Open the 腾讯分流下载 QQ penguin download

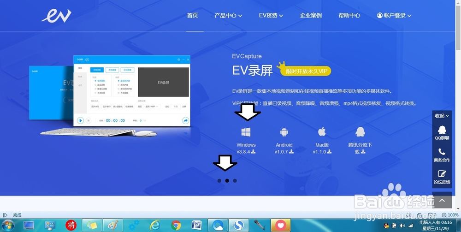[360, 141]
